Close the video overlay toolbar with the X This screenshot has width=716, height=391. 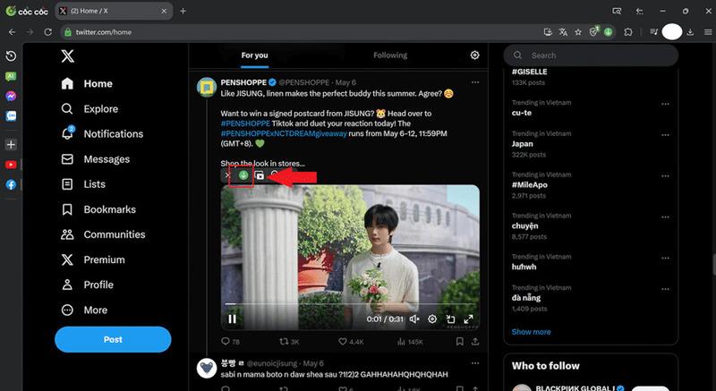tap(227, 175)
